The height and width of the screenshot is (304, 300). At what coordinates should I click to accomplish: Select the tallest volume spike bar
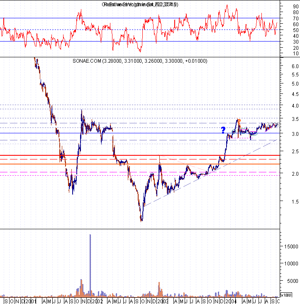[90, 266]
